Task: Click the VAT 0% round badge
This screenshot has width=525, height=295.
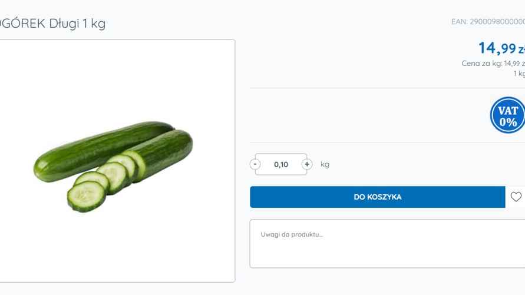Action: pyautogui.click(x=507, y=115)
